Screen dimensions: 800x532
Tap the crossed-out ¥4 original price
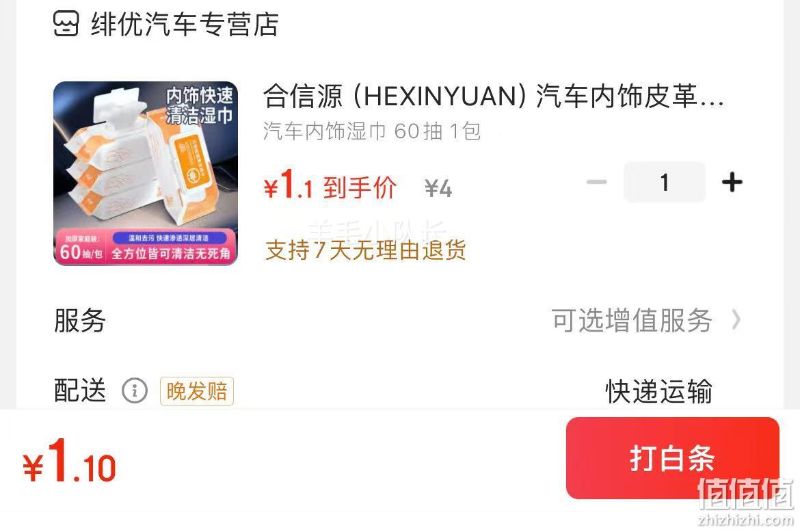[438, 189]
